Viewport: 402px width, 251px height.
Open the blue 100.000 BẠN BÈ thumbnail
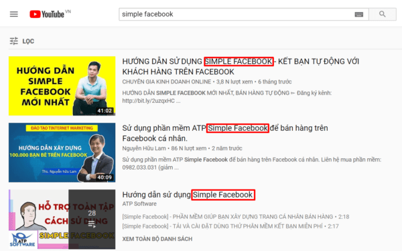tap(62, 152)
